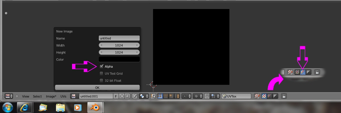The width and height of the screenshot is (341, 113).
Task: Collapse the header pulldown menus
Action: 17,96
